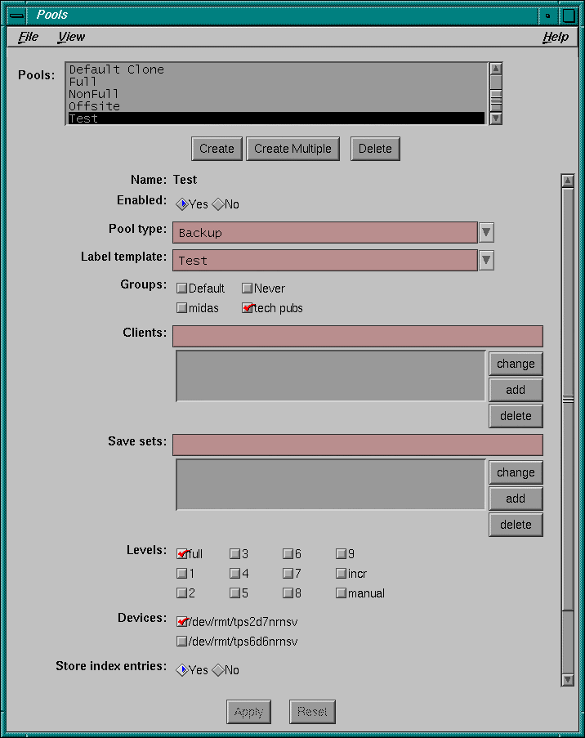Click the pools list scroll up arrow
585x738 pixels.
coord(496,69)
